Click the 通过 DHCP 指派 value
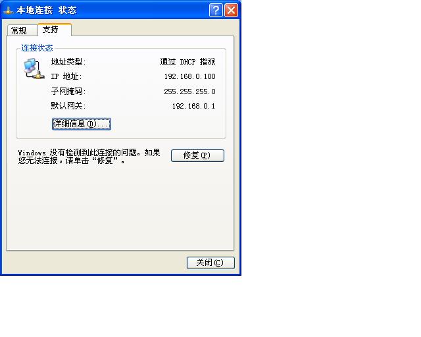This screenshot has width=421, height=337. (187, 62)
